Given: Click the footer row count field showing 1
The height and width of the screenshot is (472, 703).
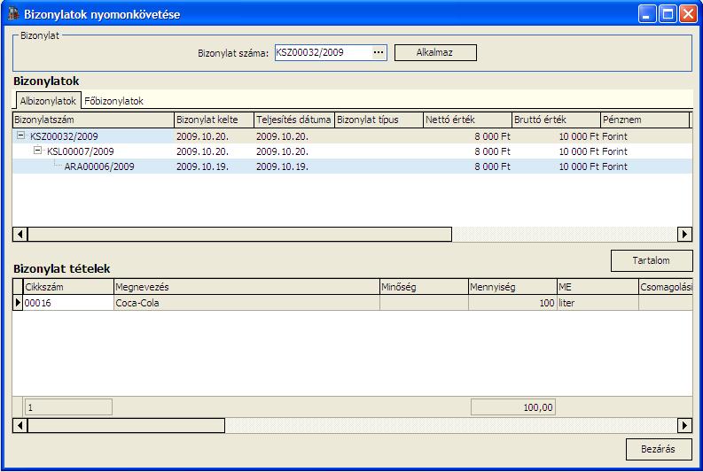Looking at the screenshot, I should [x=68, y=407].
